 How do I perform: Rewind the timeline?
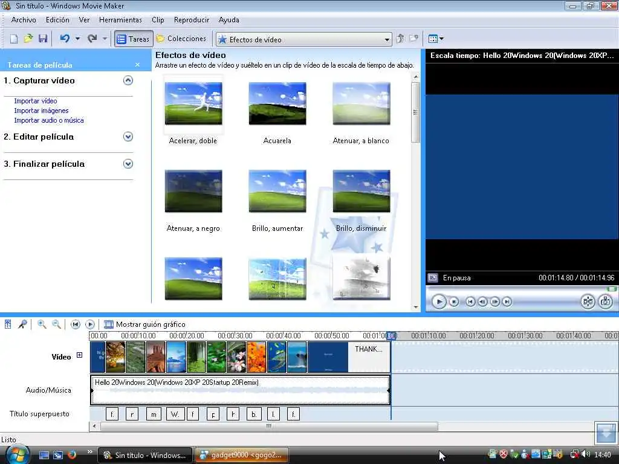(x=76, y=324)
